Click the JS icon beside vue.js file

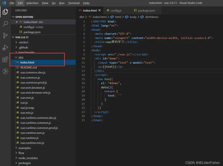17,103
